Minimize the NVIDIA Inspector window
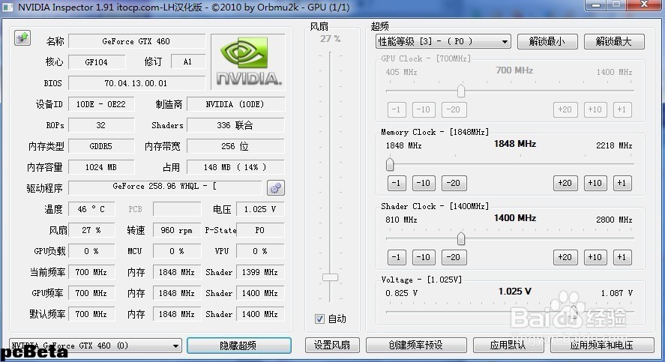 pos(595,4)
